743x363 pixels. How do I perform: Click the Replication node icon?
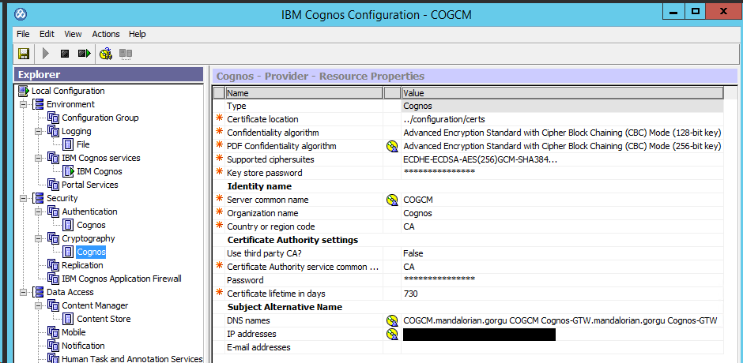(x=53, y=265)
